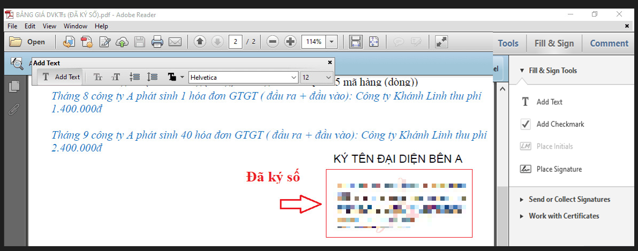Click the Send file by email icon
This screenshot has width=638, height=251.
[x=175, y=42]
